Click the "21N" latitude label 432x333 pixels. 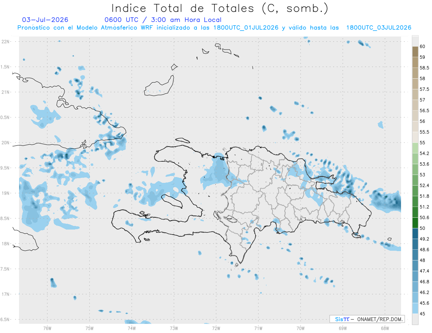pyautogui.click(x=5, y=92)
